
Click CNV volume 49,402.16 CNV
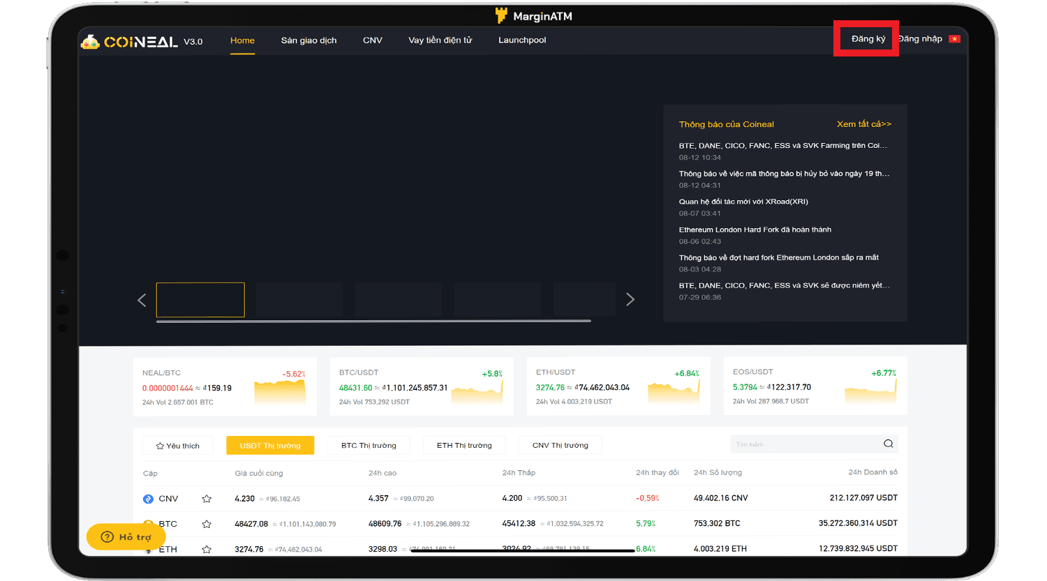pos(720,498)
